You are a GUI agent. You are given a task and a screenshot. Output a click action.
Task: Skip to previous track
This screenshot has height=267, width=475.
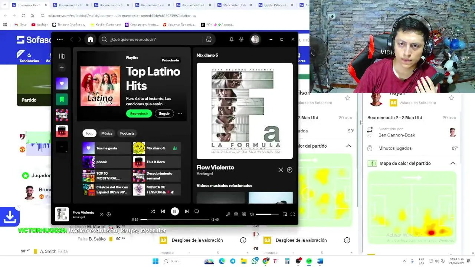pos(163,211)
